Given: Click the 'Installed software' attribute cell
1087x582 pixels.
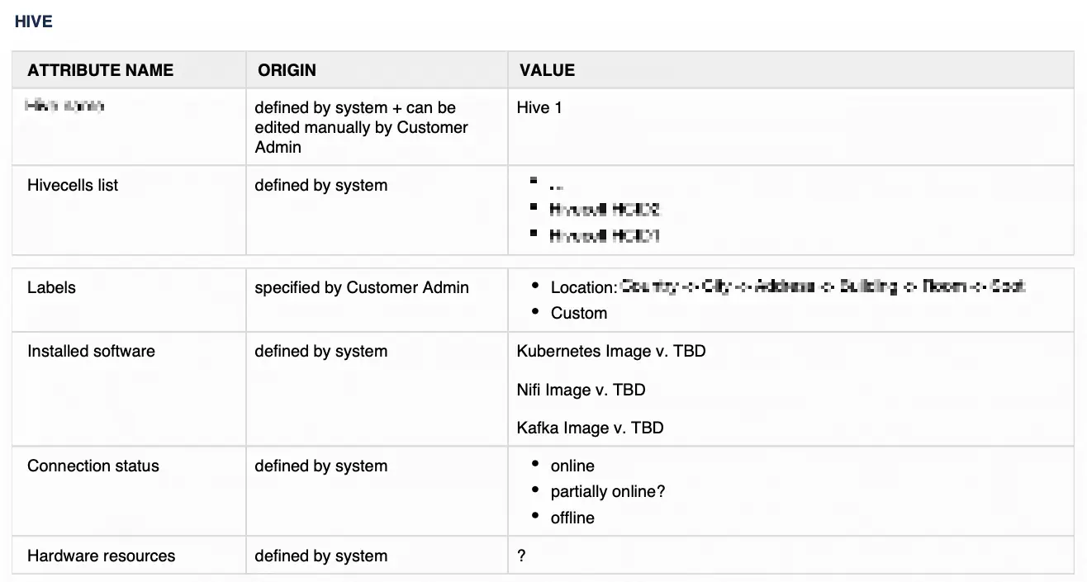Looking at the screenshot, I should pyautogui.click(x=91, y=352).
